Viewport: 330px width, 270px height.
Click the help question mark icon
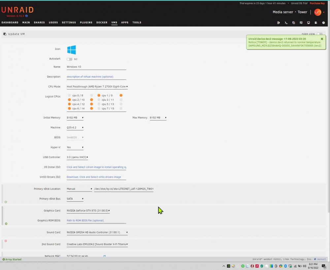pos(323,23)
